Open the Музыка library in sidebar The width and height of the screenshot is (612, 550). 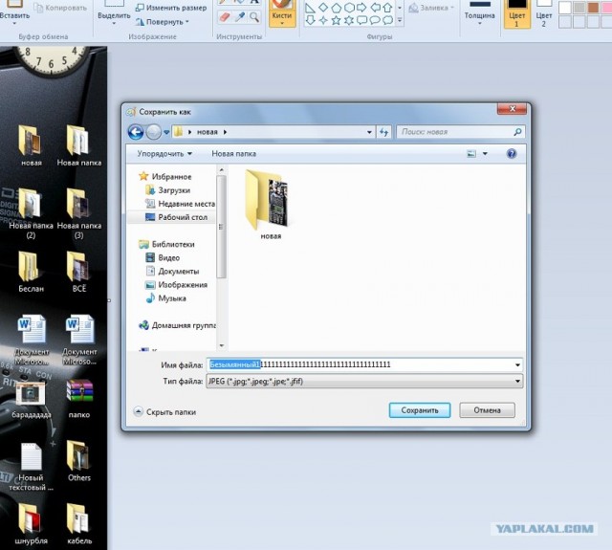tap(172, 298)
